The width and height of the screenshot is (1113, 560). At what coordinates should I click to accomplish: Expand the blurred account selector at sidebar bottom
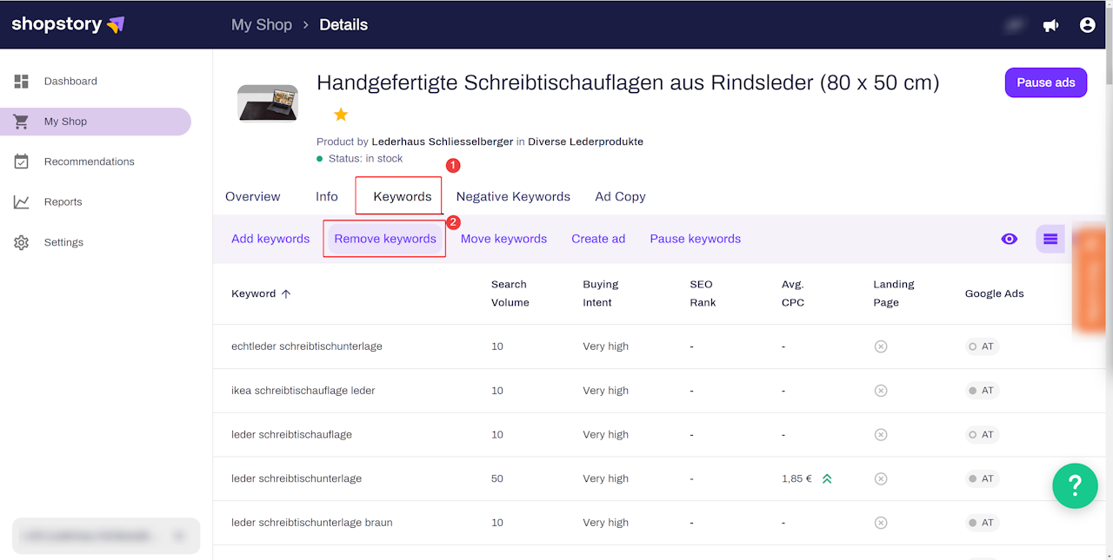(x=106, y=536)
